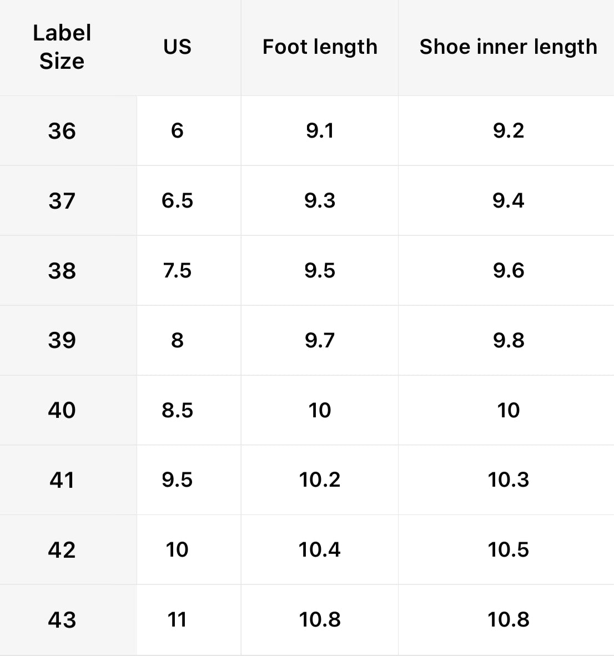The image size is (614, 656).
Task: Select label size 37 row label
Action: [x=62, y=201]
